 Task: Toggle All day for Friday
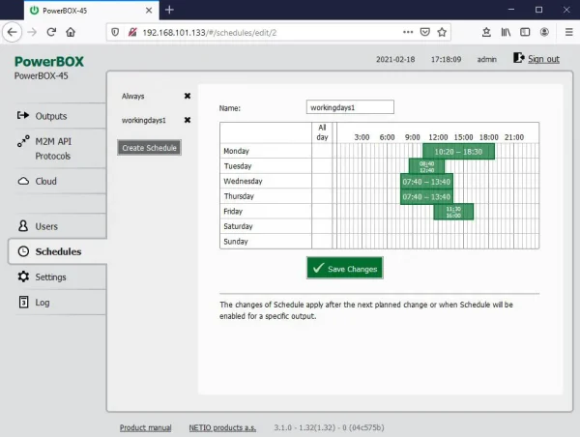[322, 212]
